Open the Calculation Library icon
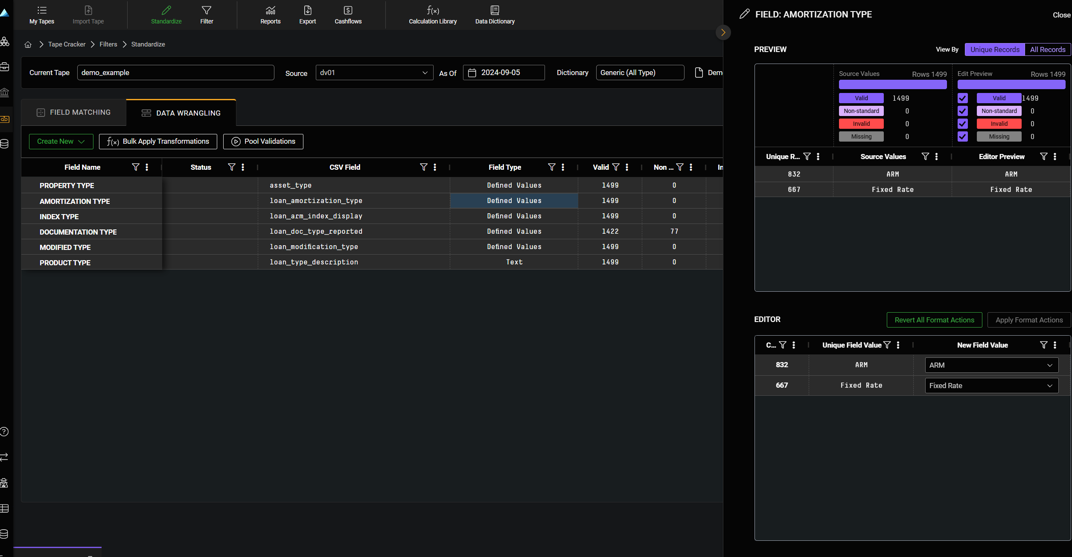1072x557 pixels. coord(433,11)
